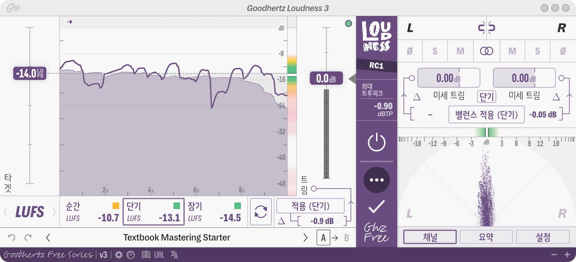The width and height of the screenshot is (576, 262).
Task: Go to previous preset arrow
Action: [x=48, y=238]
